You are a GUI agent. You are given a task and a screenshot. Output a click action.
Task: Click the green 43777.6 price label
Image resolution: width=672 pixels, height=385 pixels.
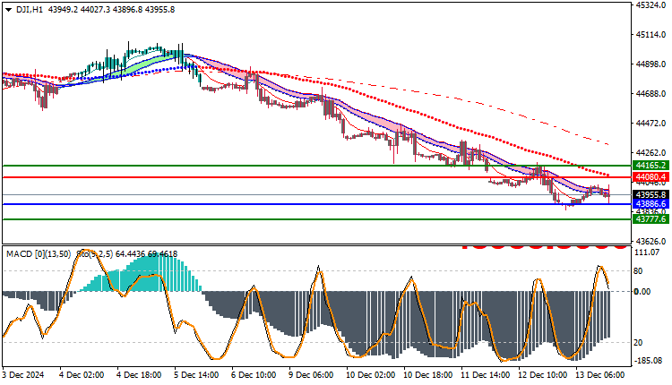(x=651, y=219)
